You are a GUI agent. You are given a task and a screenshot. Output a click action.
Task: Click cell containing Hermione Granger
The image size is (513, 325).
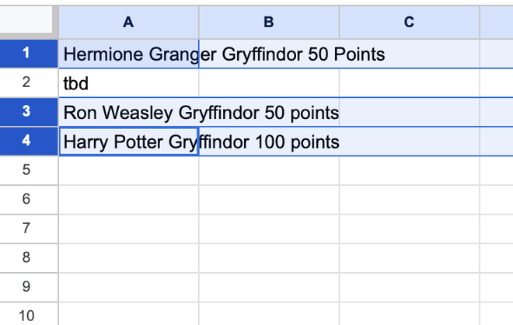tap(128, 54)
